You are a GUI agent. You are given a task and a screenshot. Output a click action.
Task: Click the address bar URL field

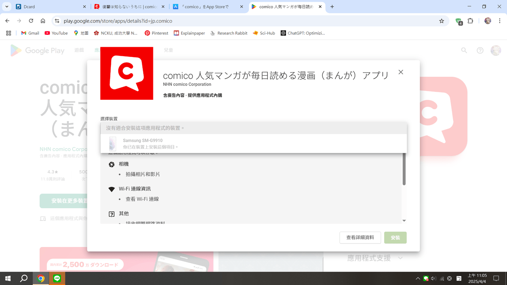coord(250,21)
